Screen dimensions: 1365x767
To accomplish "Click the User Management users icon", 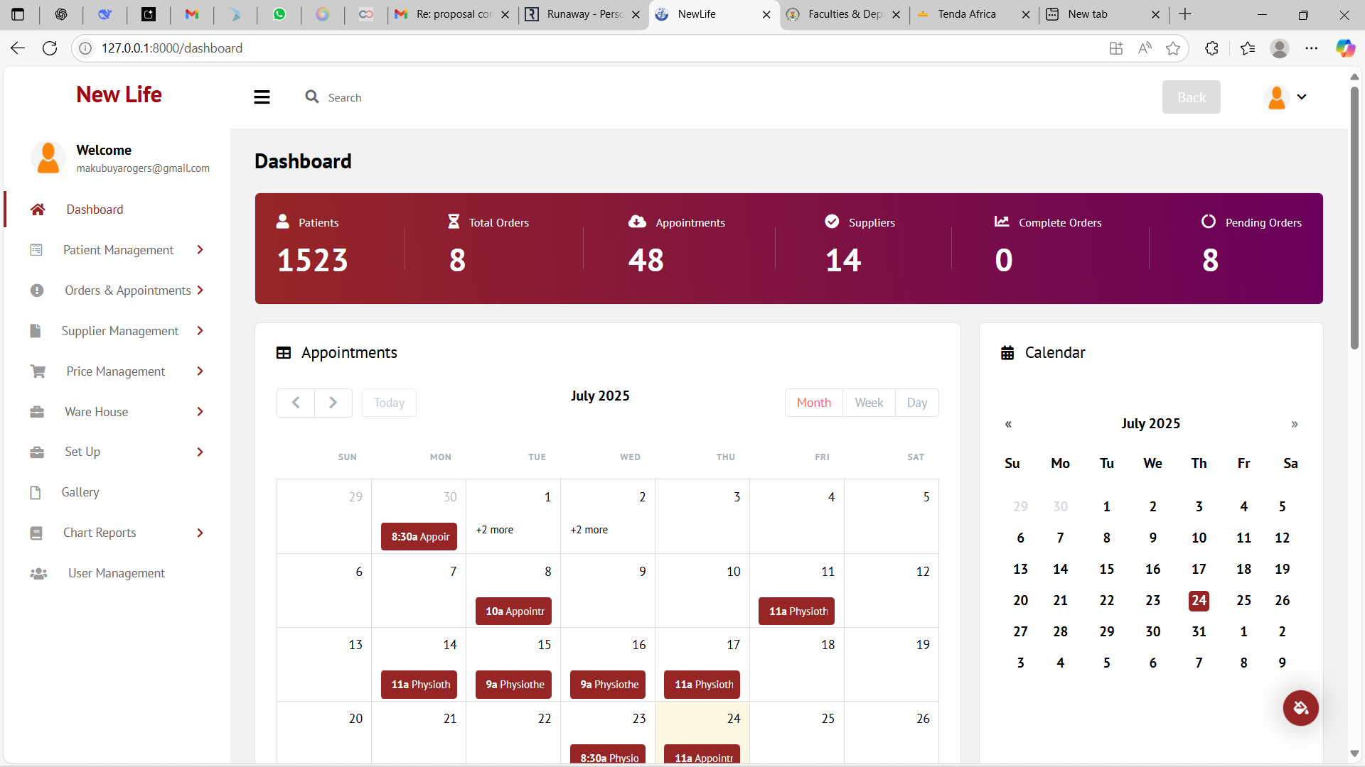I will pyautogui.click(x=38, y=573).
